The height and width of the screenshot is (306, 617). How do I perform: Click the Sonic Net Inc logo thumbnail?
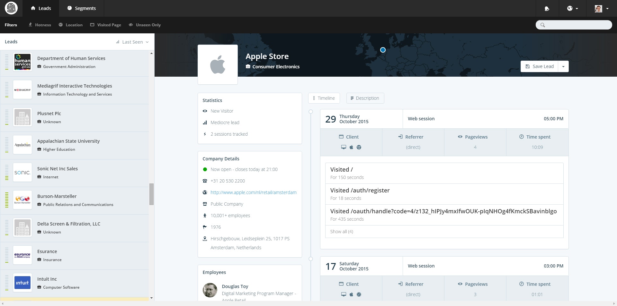pyautogui.click(x=22, y=172)
